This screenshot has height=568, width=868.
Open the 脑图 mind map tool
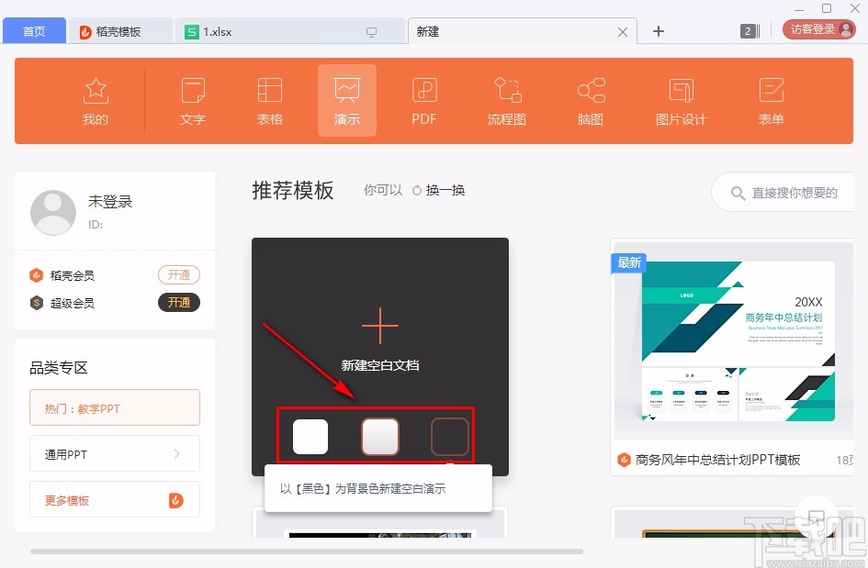(x=590, y=99)
